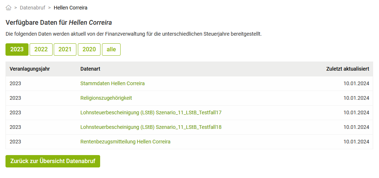379x178 pixels.
Task: Show all years with alle tab
Action: (x=111, y=50)
